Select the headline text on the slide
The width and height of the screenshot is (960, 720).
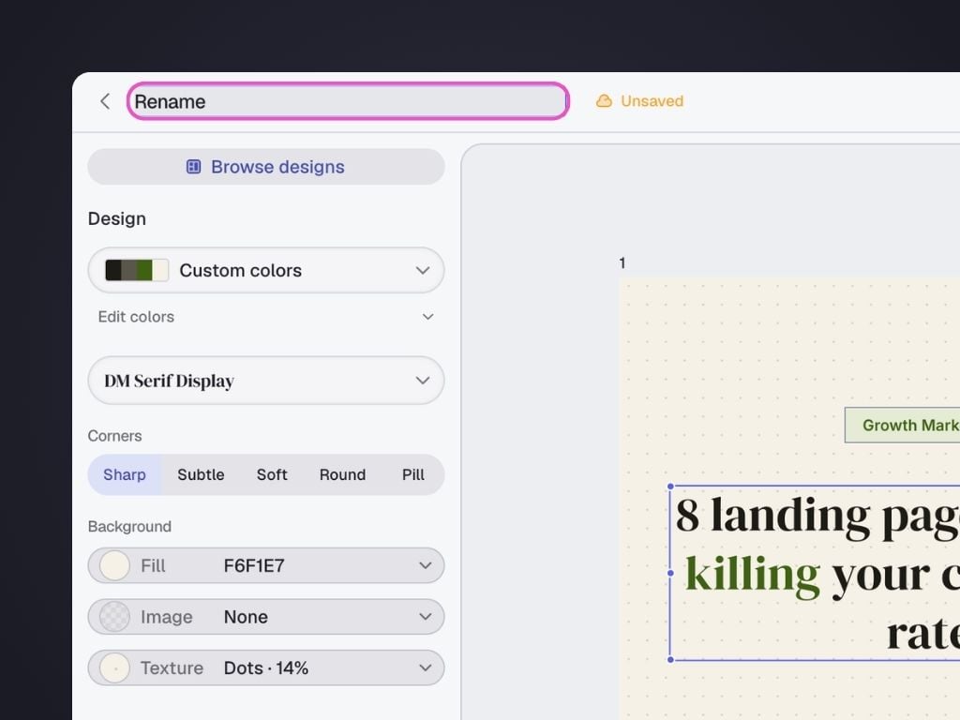pos(816,573)
